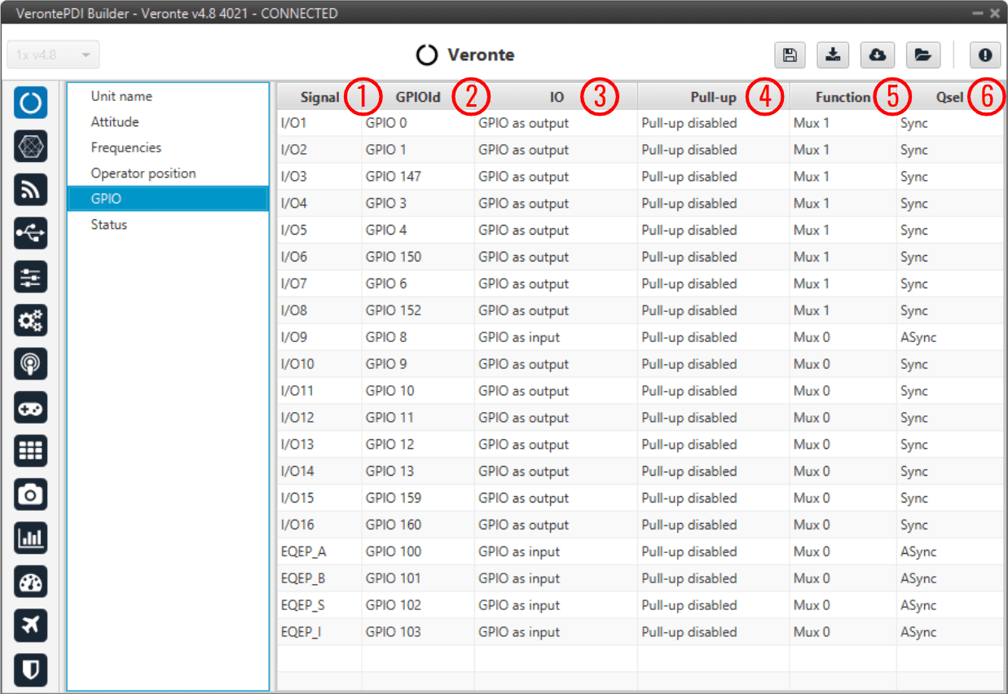The image size is (1008, 694).
Task: Select the EQEP_S signal cell
Action: pyautogui.click(x=319, y=606)
